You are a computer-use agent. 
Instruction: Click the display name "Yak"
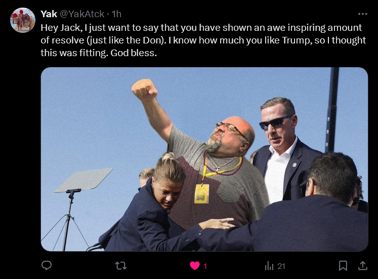click(x=49, y=14)
